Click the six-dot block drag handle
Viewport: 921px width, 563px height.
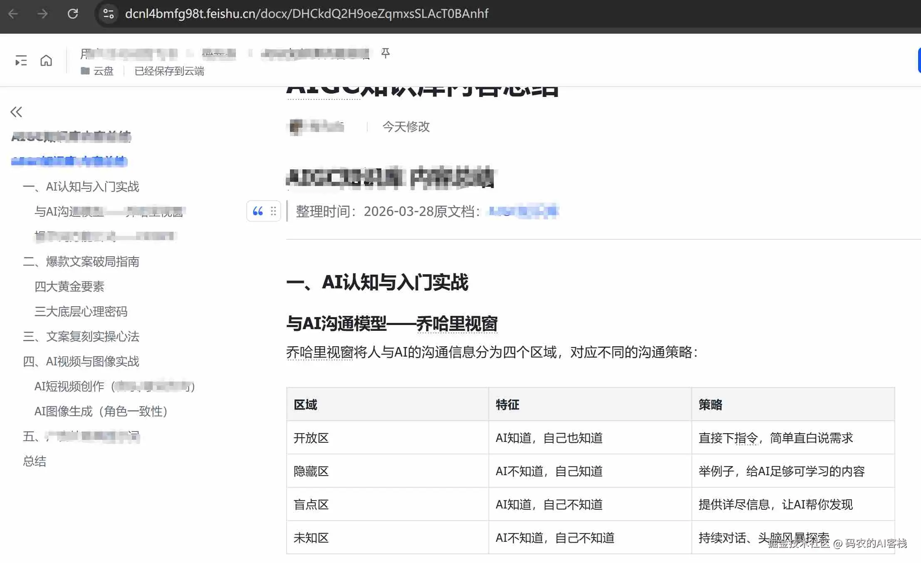[273, 211]
